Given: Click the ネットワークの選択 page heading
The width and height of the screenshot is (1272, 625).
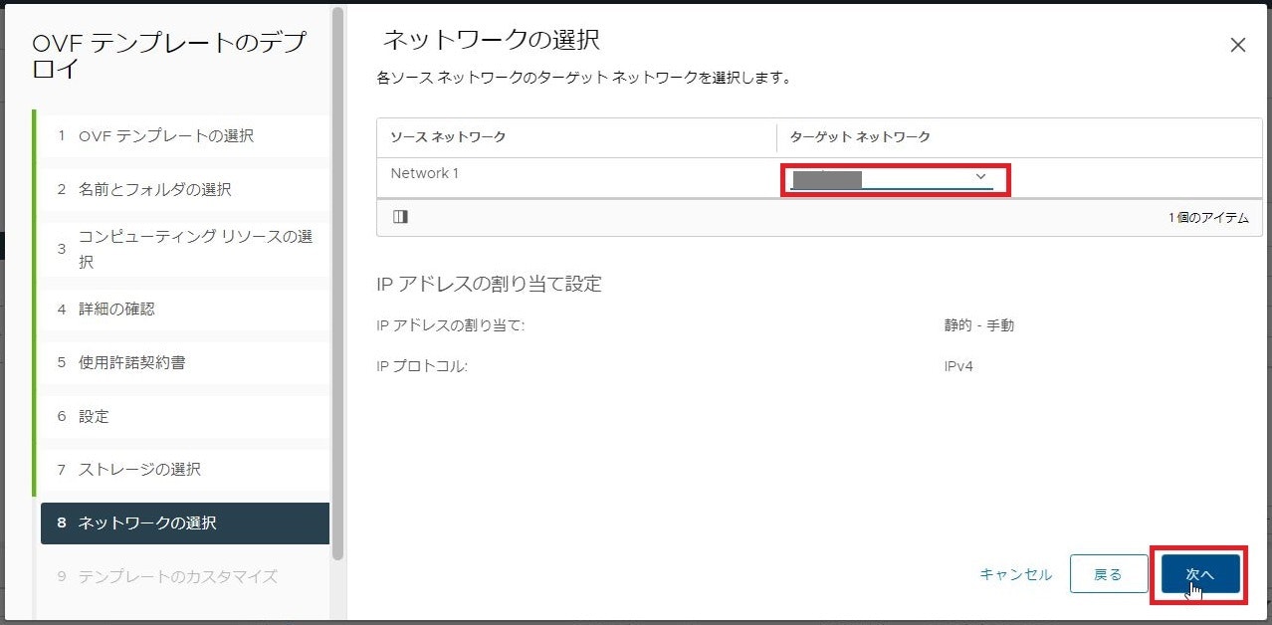Looking at the screenshot, I should tap(492, 40).
